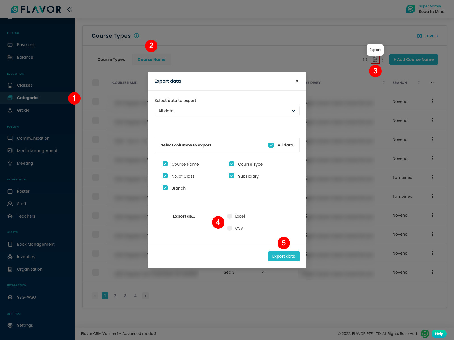
Task: Open the Select data to export dropdown
Action: pyautogui.click(x=227, y=111)
